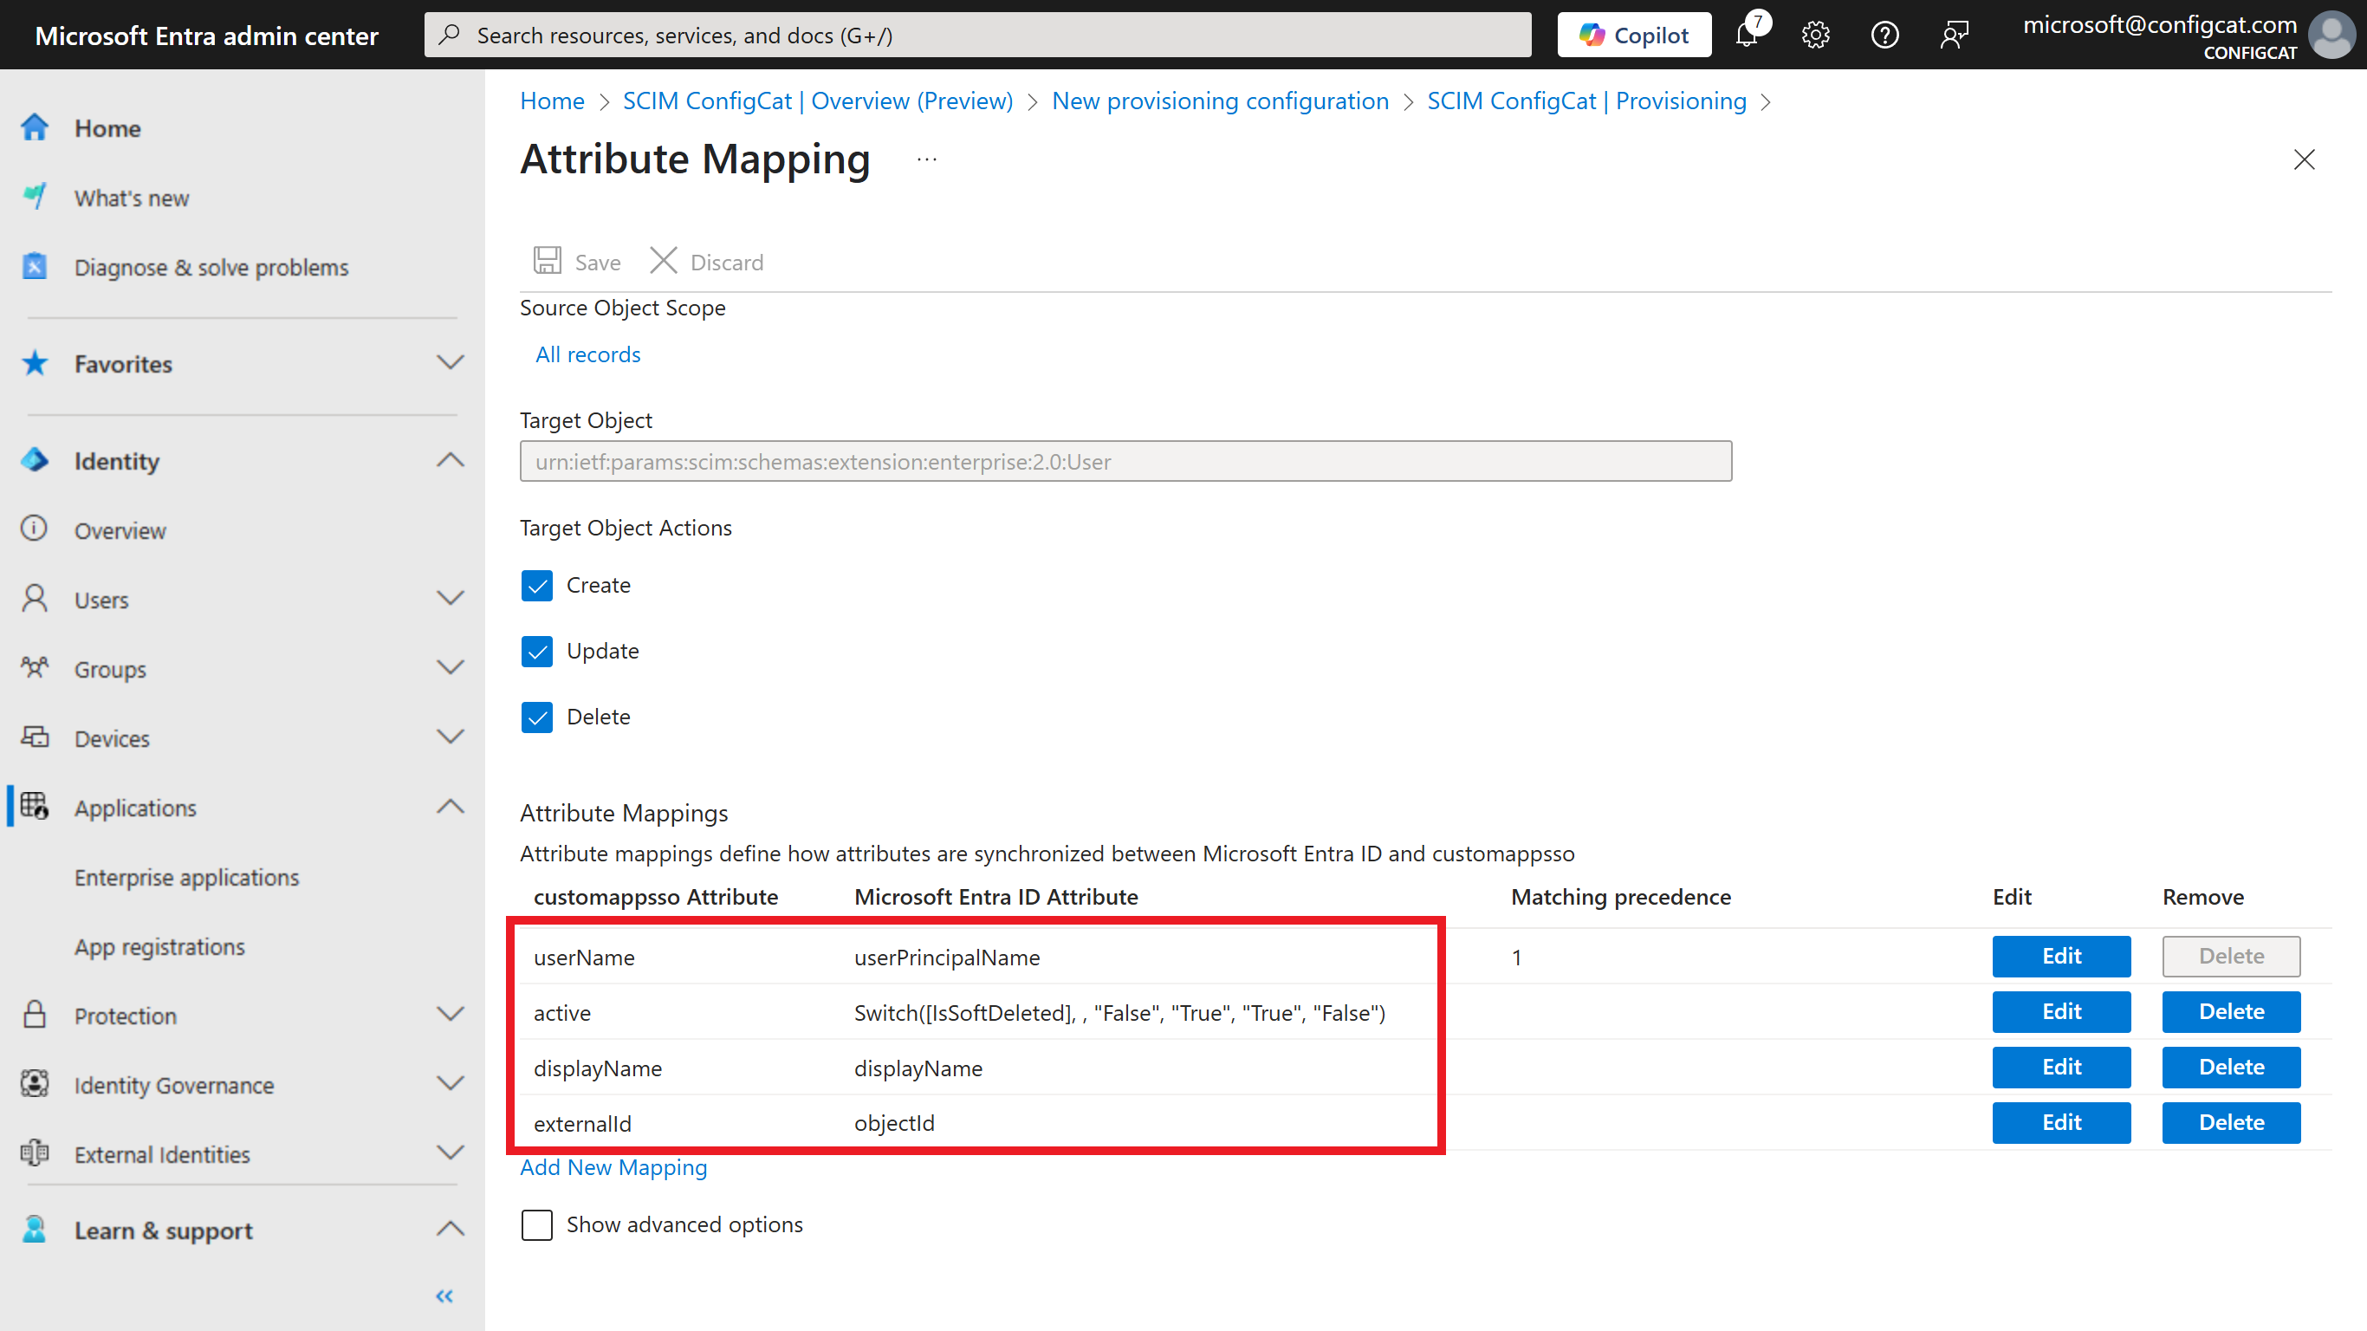This screenshot has height=1331, width=2367.
Task: Click the Add New Mapping link
Action: click(x=613, y=1167)
